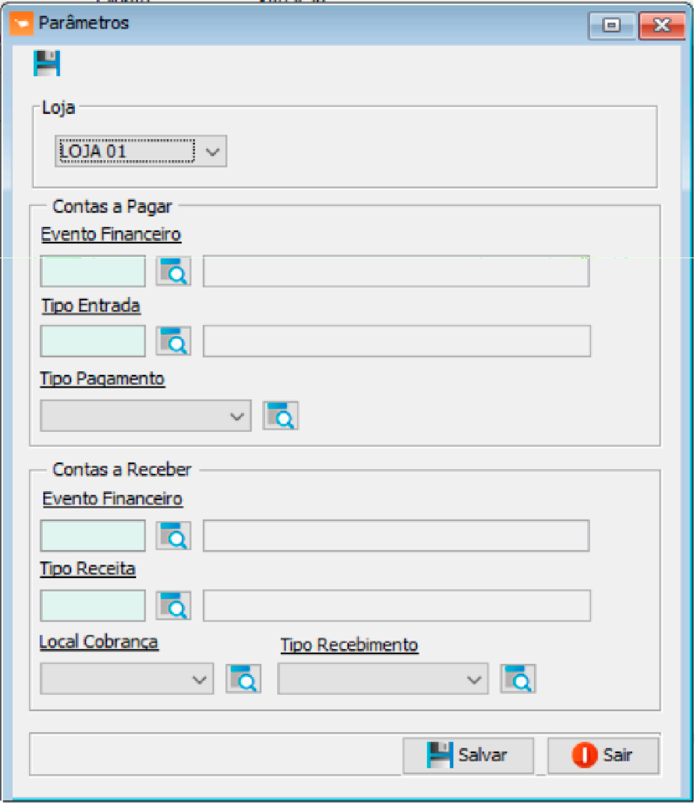Click the Tipo Receita code field
The image size is (695, 804).
tap(93, 606)
